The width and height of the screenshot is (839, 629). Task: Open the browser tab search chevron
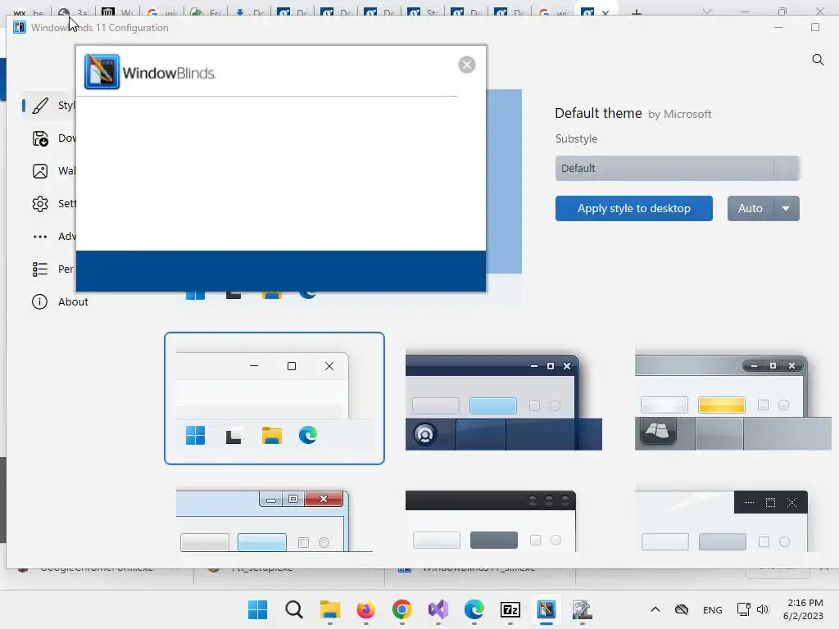707,11
